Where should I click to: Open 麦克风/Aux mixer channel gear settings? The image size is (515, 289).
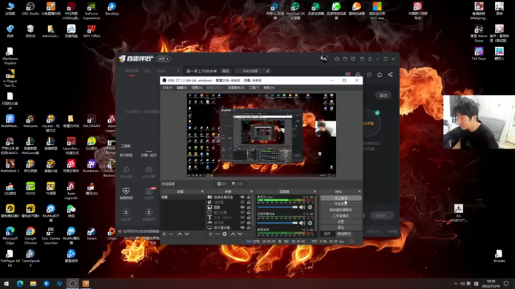click(310, 207)
